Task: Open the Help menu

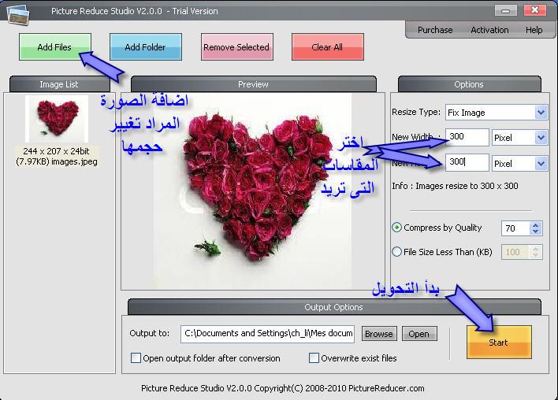Action: pos(534,30)
